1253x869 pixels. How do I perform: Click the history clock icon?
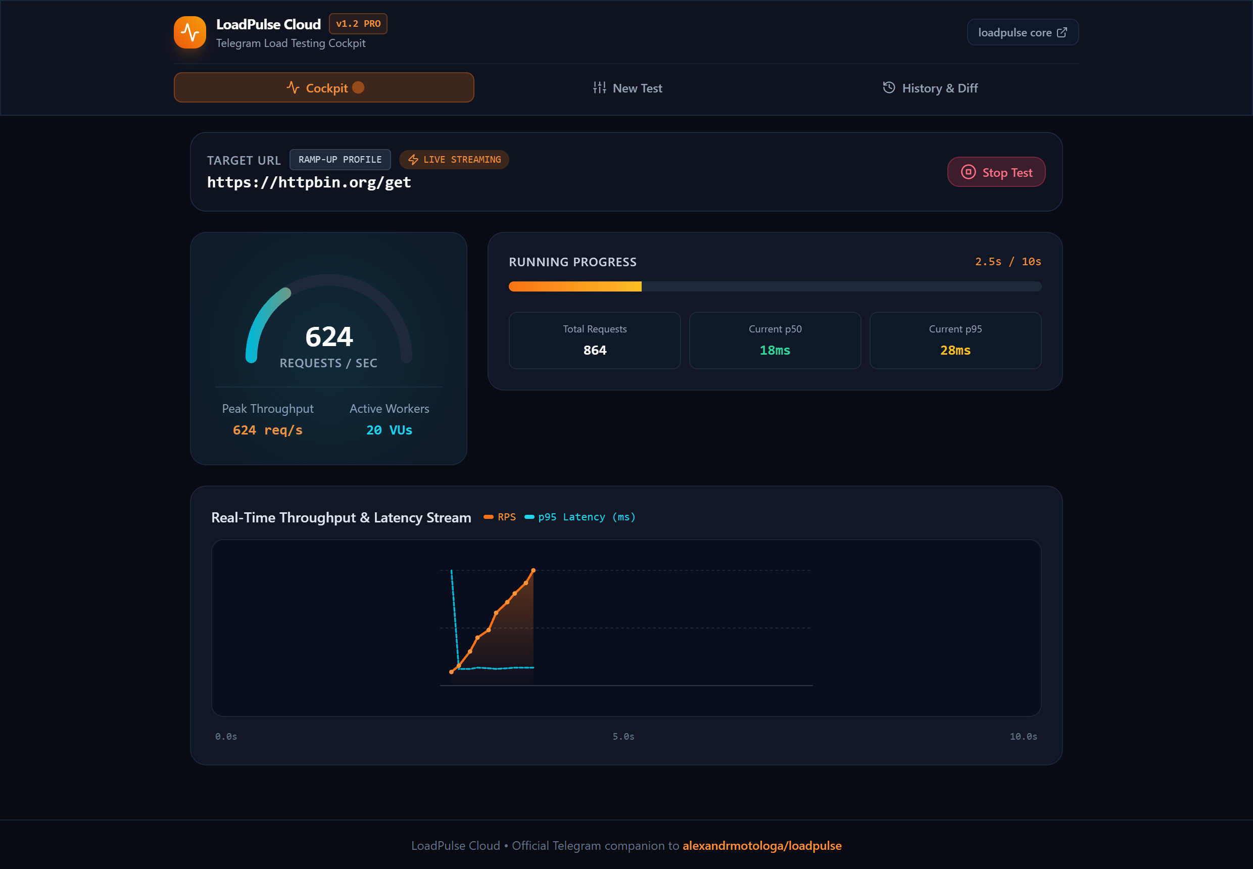tap(889, 88)
